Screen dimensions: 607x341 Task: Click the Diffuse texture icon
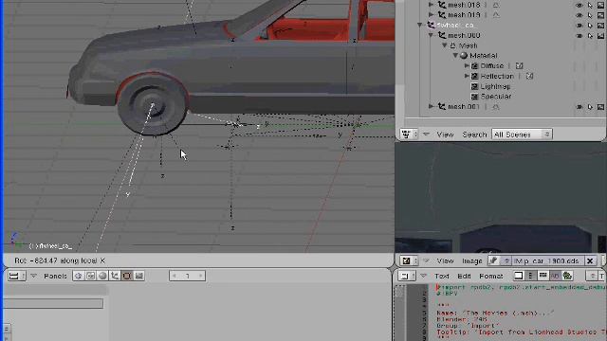474,66
